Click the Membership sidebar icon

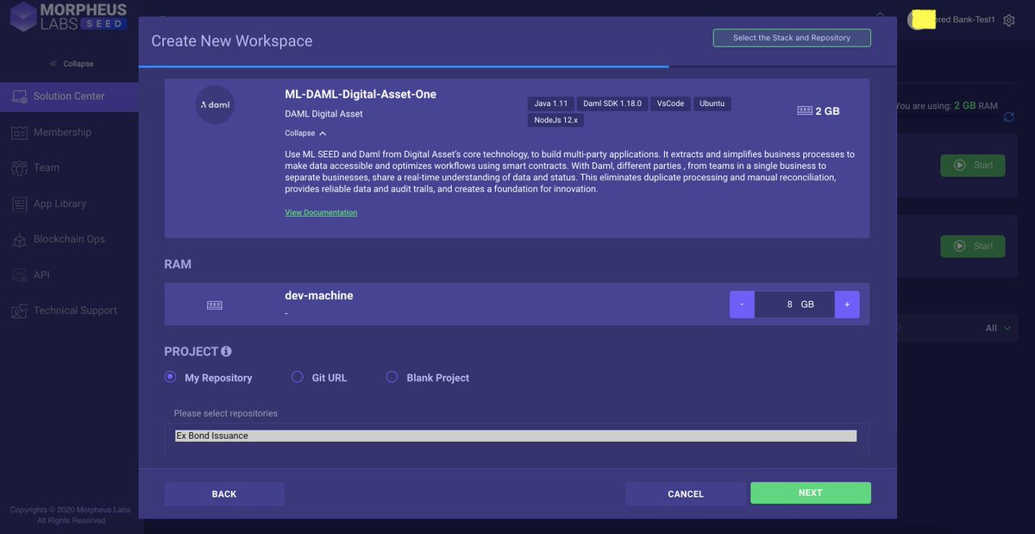19,132
